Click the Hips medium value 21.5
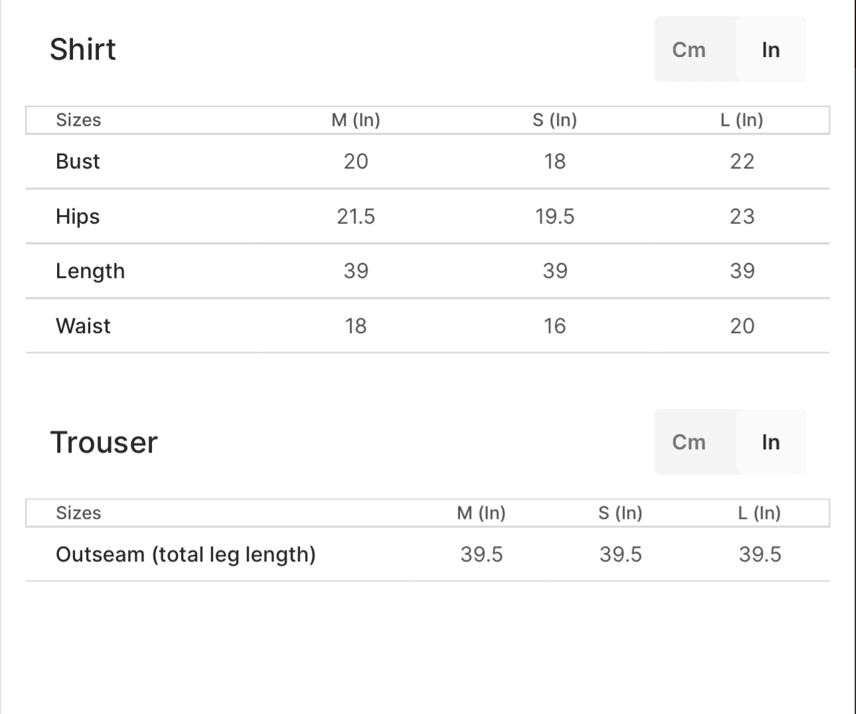 (x=356, y=216)
